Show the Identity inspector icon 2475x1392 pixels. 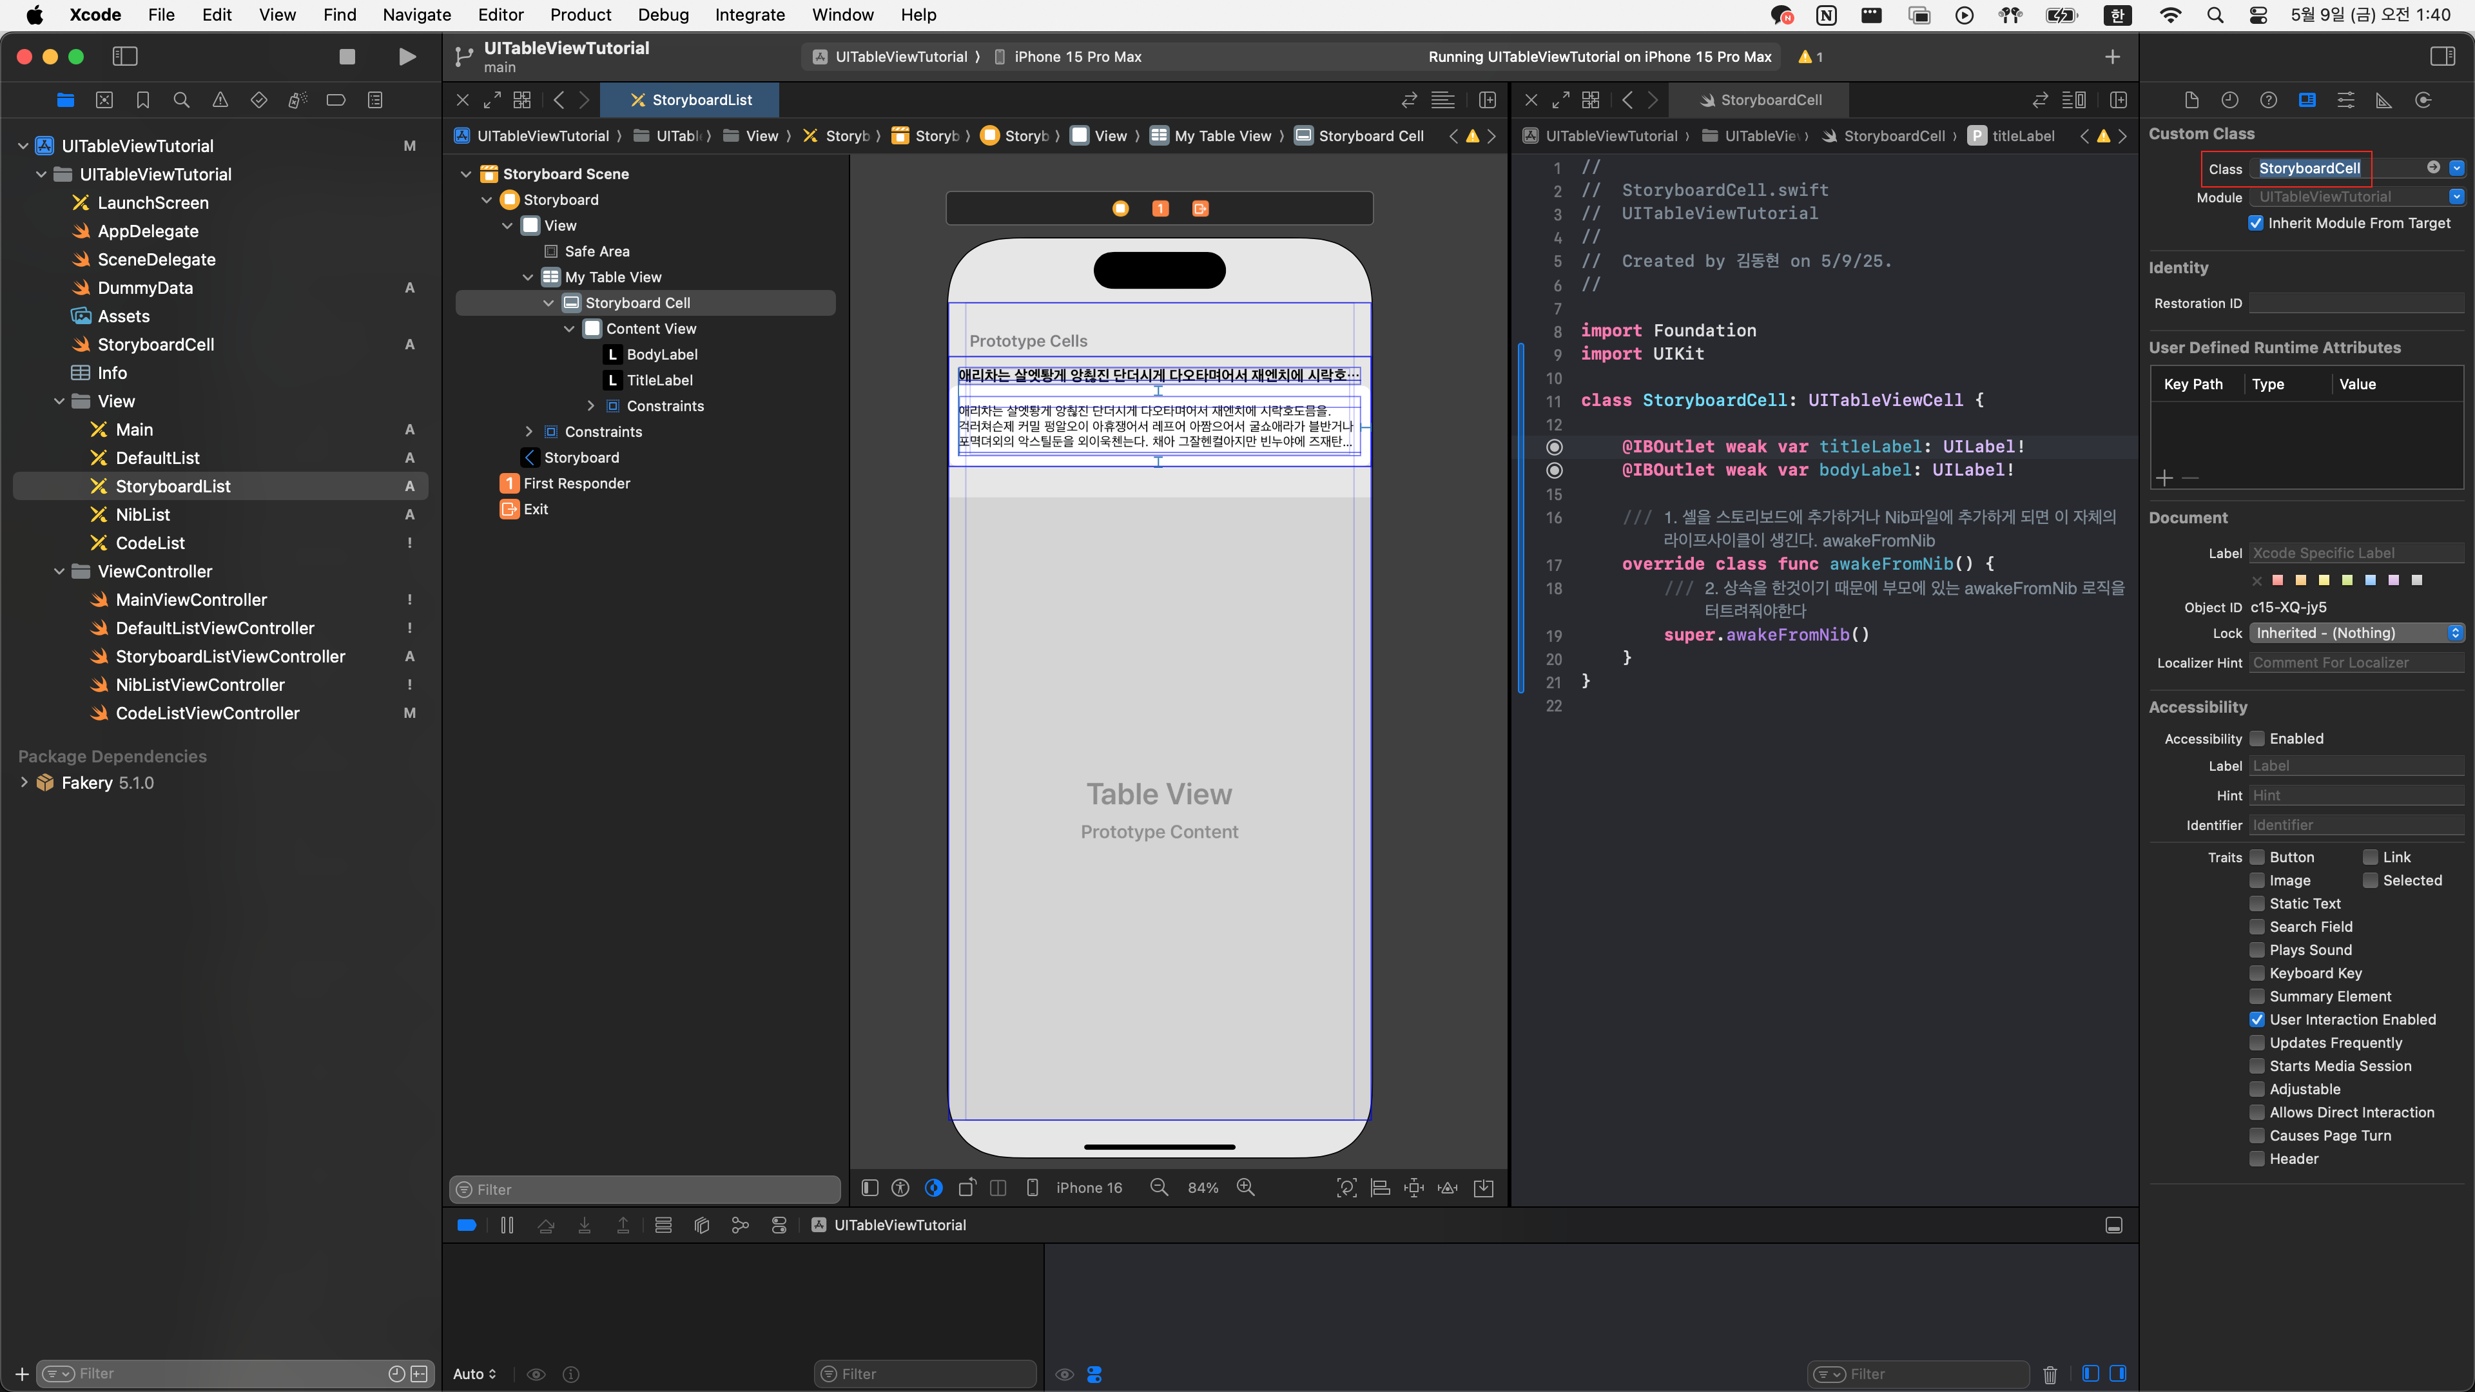[x=2307, y=100]
